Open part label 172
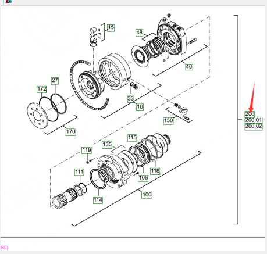This screenshot has width=267, height=254. point(42,90)
